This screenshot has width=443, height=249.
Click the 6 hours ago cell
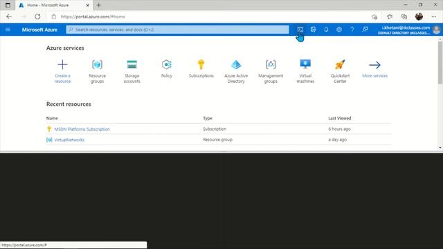pyautogui.click(x=339, y=129)
